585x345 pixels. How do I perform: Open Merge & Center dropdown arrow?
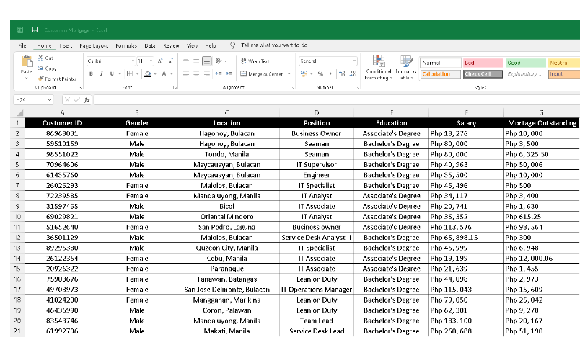pyautogui.click(x=289, y=74)
